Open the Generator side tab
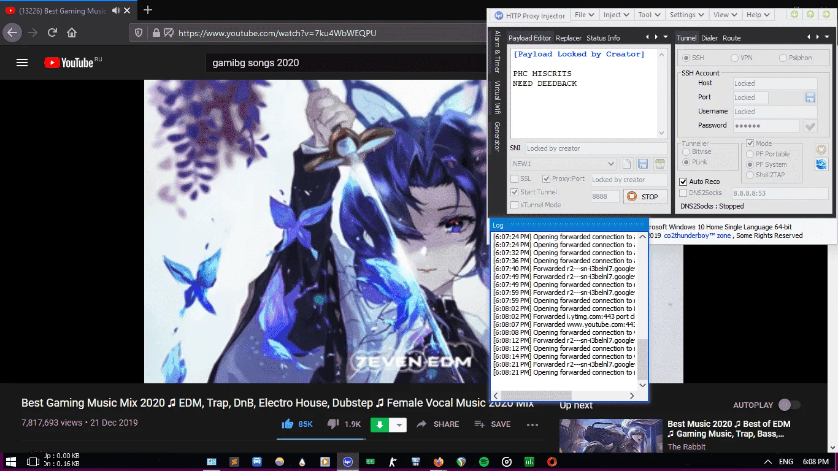 click(498, 136)
